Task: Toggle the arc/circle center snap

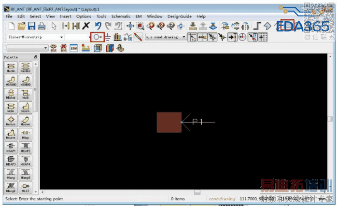Action: tap(242, 37)
